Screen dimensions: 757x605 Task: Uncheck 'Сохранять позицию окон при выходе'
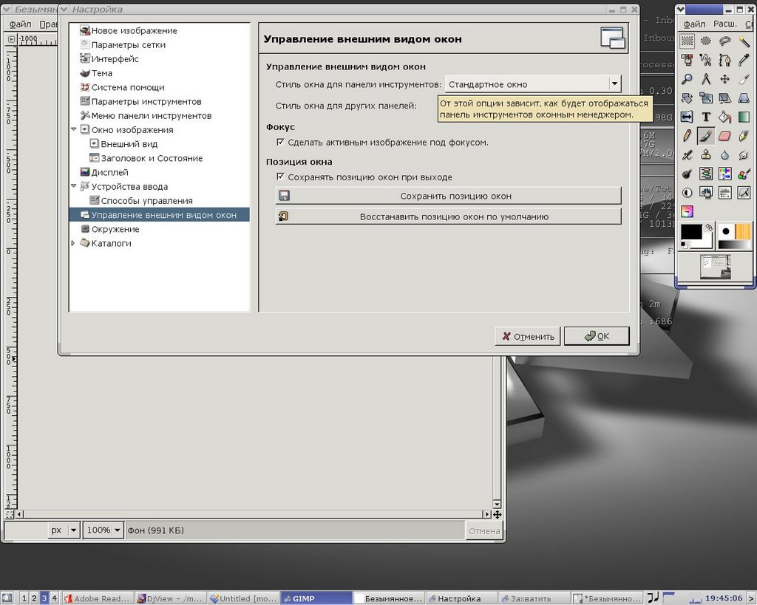(280, 177)
